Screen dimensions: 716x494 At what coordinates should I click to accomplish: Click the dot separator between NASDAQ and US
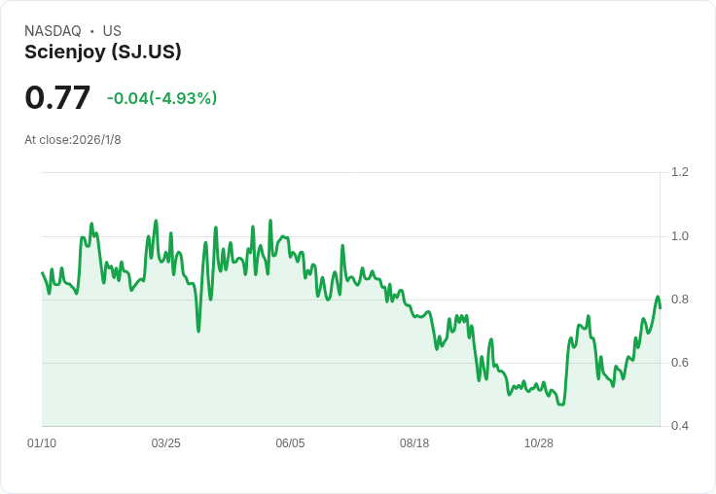(92, 31)
